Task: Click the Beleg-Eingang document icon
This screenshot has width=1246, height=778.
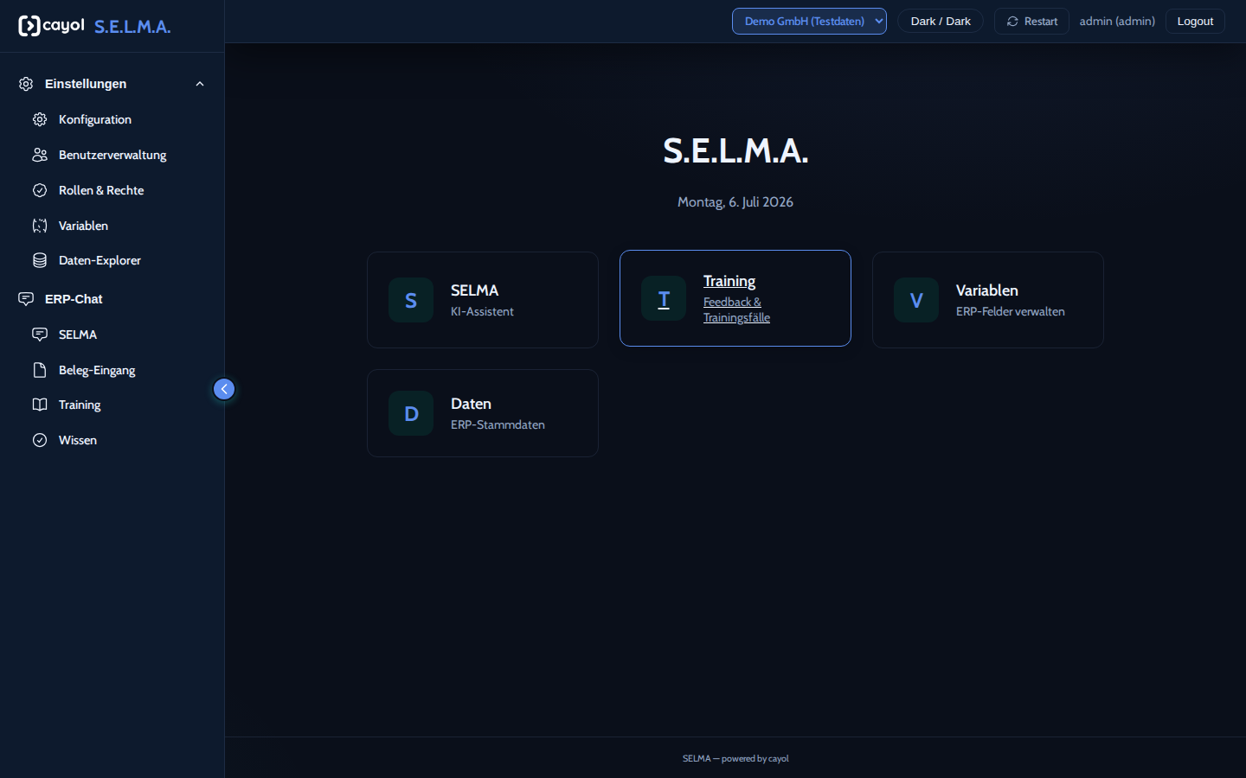Action: coord(40,370)
